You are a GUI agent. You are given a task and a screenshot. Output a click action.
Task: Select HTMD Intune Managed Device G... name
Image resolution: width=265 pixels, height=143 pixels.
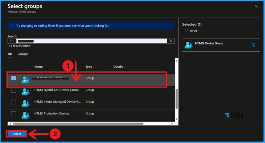click(57, 102)
